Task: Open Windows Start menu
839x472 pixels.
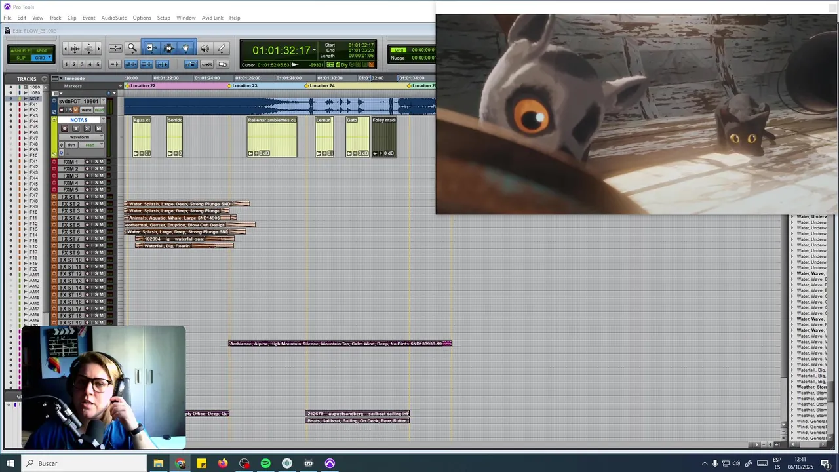Action: [x=10, y=463]
